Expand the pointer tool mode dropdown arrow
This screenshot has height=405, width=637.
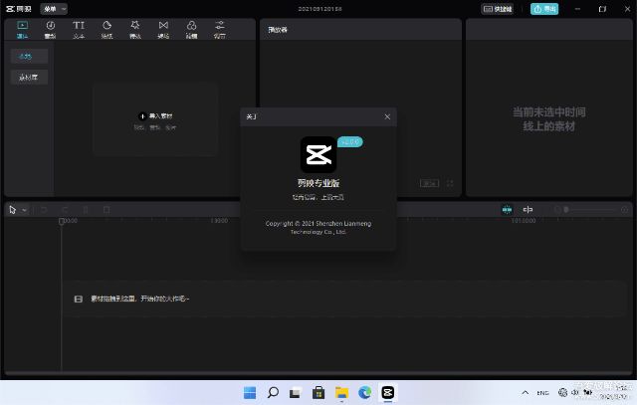tap(24, 210)
